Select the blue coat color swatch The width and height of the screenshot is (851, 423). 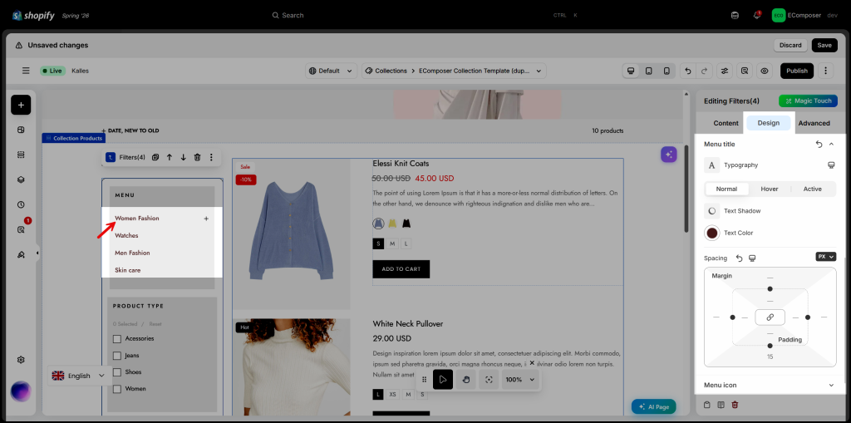(378, 224)
